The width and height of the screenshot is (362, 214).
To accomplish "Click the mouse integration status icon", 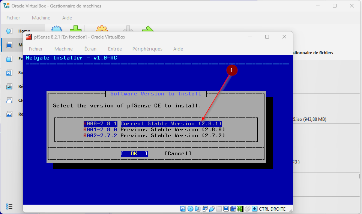I will coord(247,209).
